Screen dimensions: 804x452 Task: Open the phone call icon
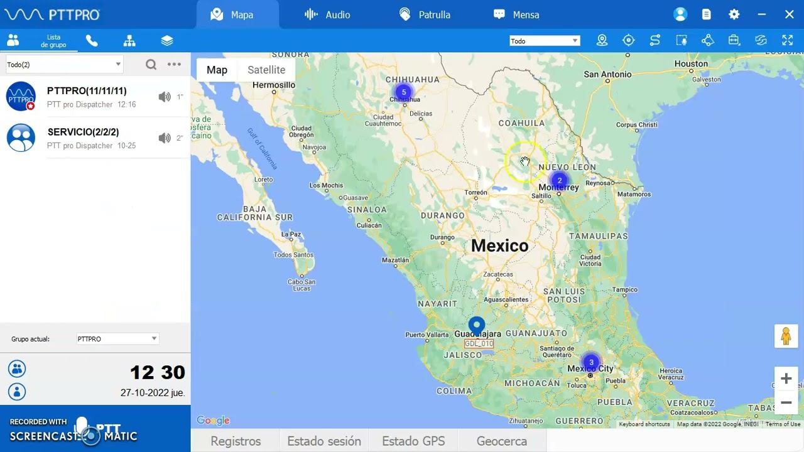[92, 41]
